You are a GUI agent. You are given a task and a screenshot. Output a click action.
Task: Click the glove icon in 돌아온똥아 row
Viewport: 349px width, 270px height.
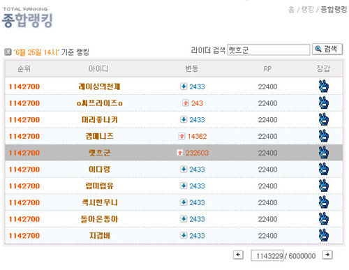coord(323,219)
